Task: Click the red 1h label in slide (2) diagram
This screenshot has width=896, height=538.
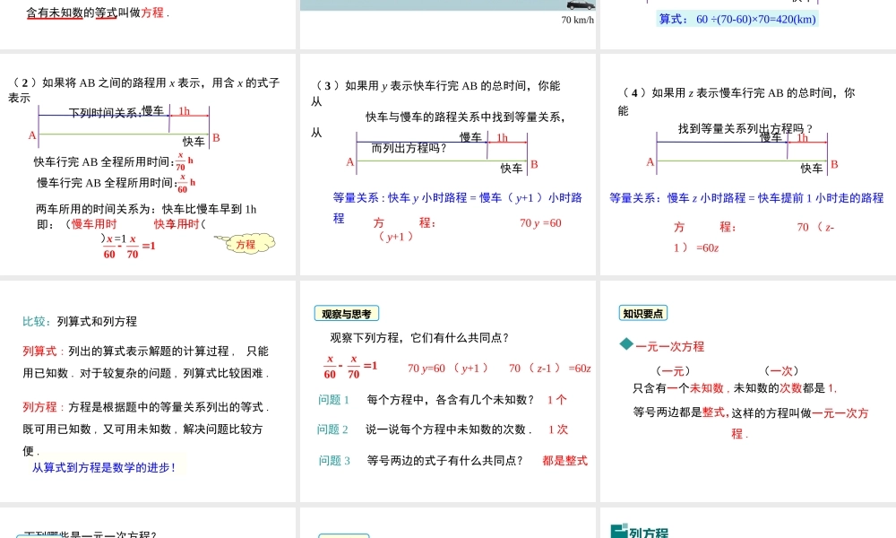Action: (x=184, y=110)
